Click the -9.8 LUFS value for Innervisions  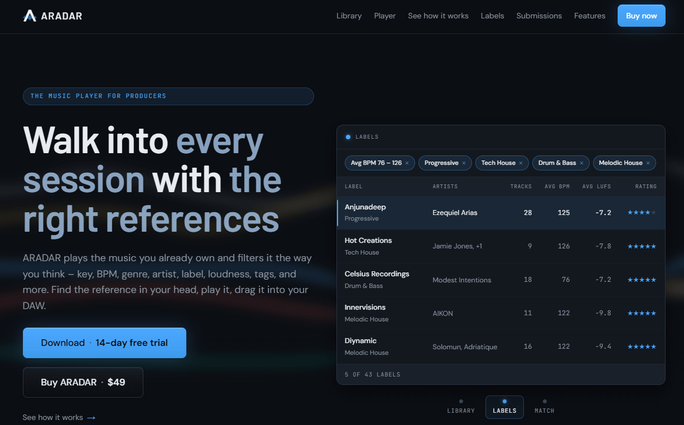pos(603,313)
